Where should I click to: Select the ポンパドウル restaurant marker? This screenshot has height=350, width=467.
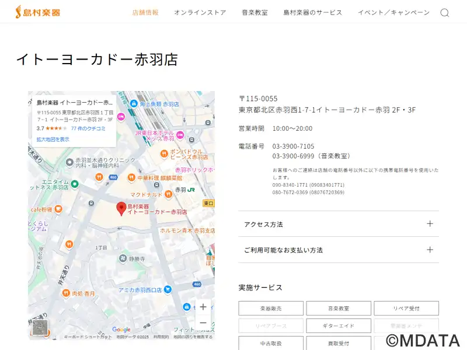click(164, 154)
